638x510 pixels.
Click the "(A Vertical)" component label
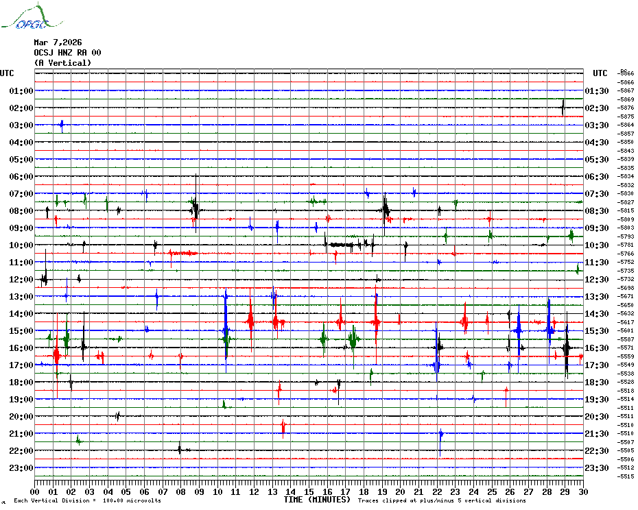click(x=62, y=63)
